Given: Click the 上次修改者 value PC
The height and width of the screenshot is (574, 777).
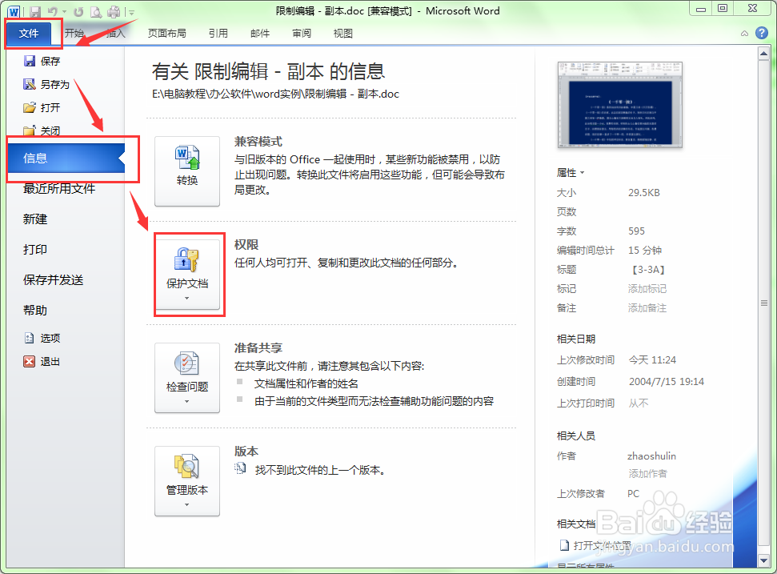Looking at the screenshot, I should pyautogui.click(x=633, y=494).
